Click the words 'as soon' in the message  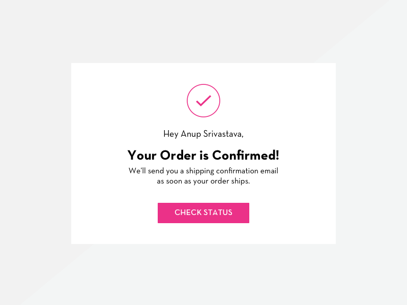pyautogui.click(x=170, y=181)
